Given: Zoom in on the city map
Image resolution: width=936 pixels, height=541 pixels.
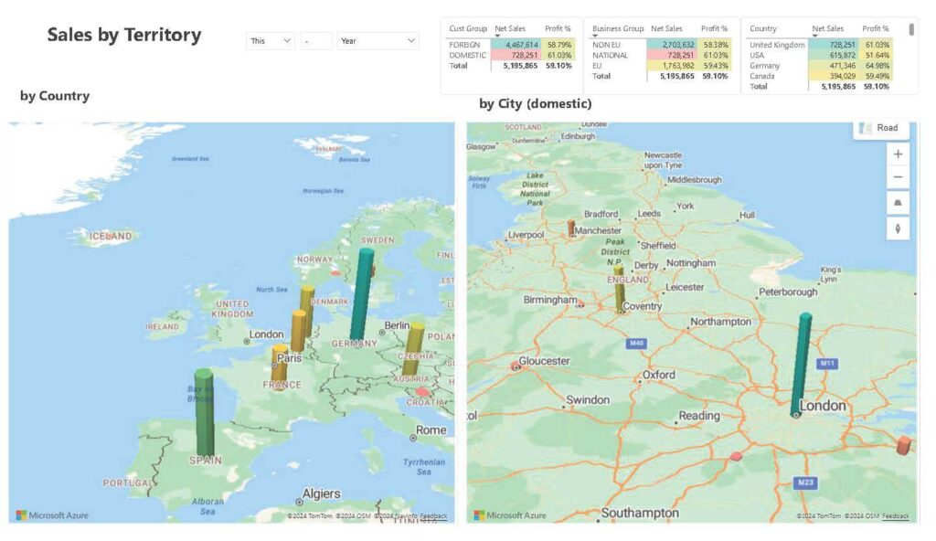Looking at the screenshot, I should point(898,154).
